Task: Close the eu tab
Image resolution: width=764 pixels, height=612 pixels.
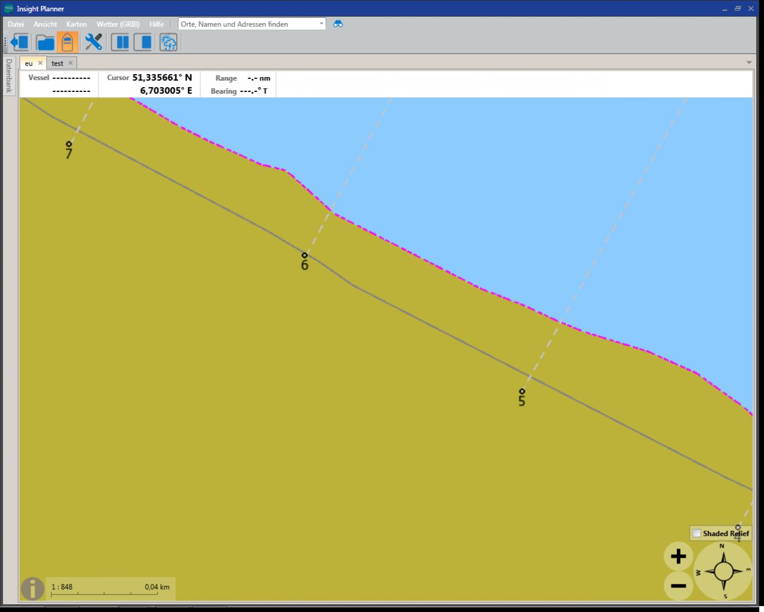Action: (41, 63)
